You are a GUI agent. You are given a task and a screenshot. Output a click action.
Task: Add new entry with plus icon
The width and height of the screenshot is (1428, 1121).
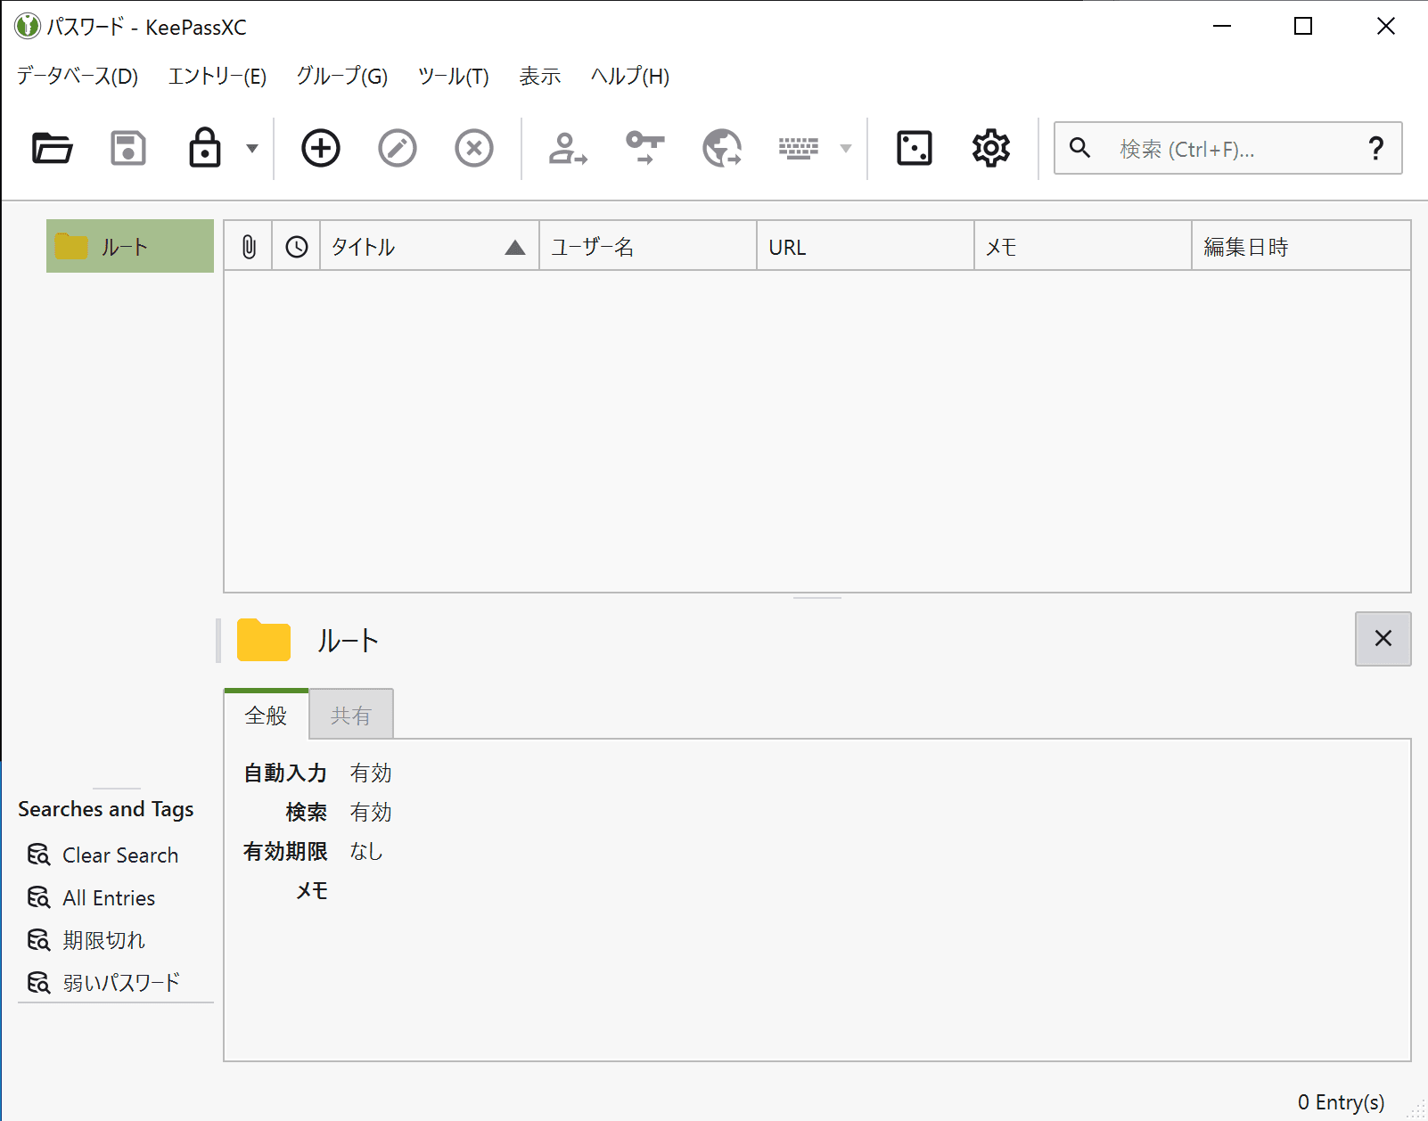(x=321, y=148)
